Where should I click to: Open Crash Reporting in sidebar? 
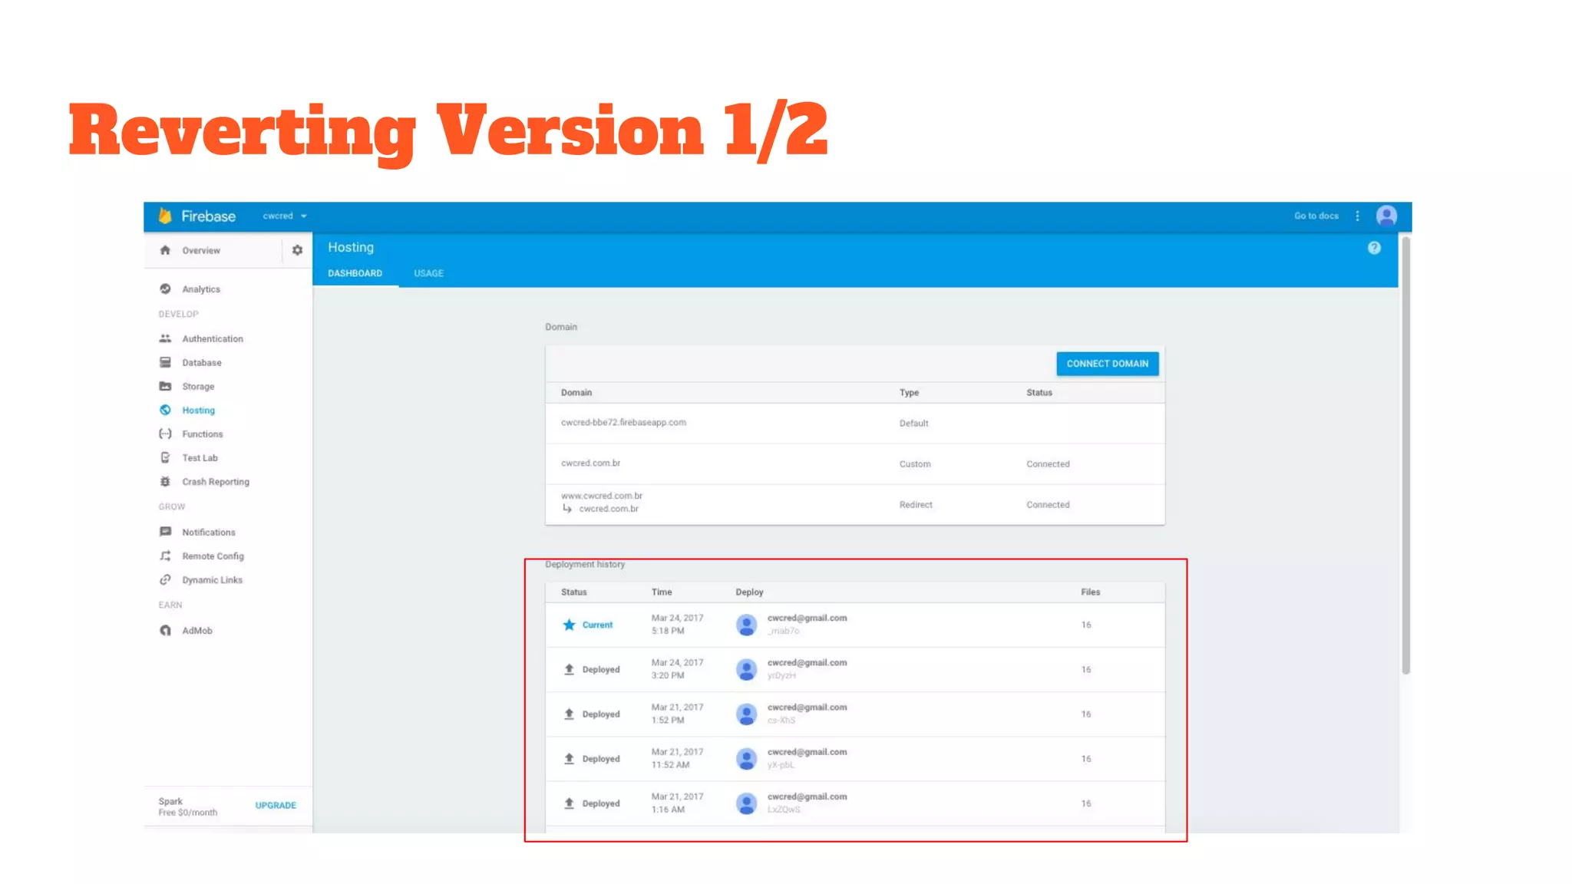(x=215, y=482)
